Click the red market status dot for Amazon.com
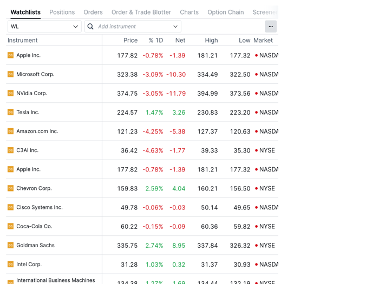The image size is (379, 284). [256, 131]
